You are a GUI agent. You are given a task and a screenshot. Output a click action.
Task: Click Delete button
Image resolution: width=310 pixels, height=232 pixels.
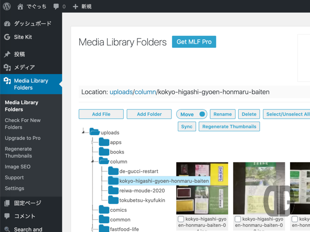pos(249,114)
